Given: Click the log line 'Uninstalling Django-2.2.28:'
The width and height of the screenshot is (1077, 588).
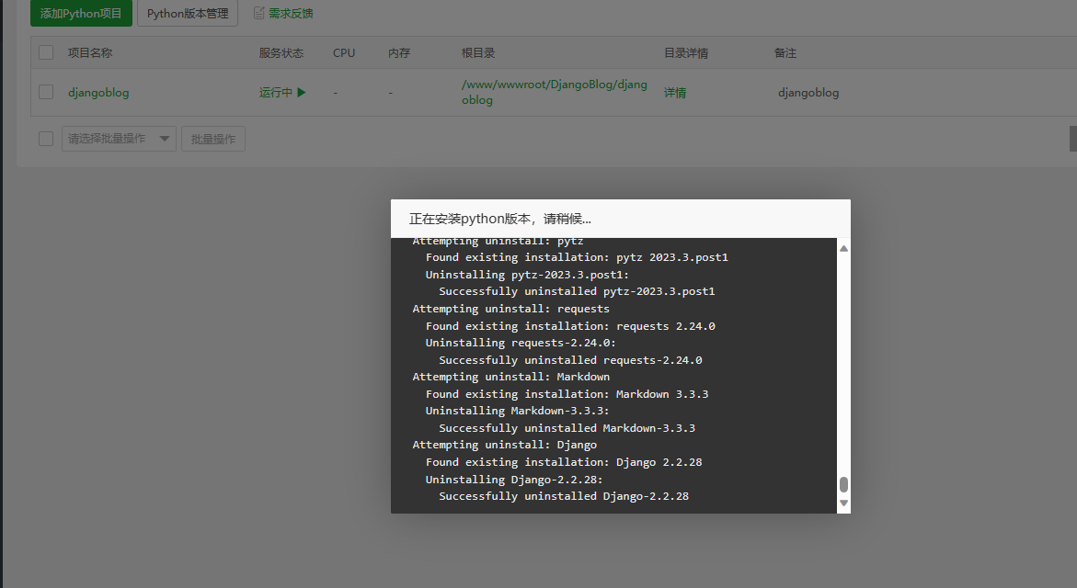Looking at the screenshot, I should [514, 479].
